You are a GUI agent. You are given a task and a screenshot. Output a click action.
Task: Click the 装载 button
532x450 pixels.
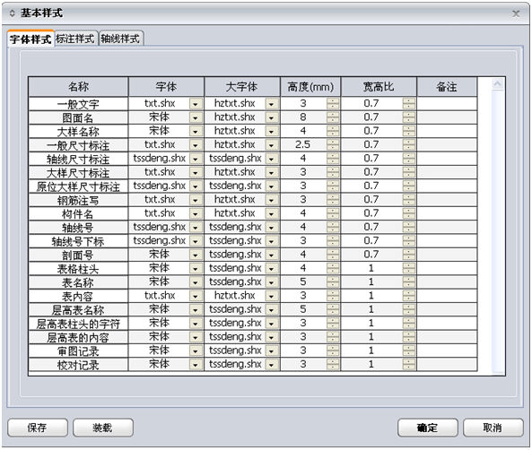click(103, 428)
